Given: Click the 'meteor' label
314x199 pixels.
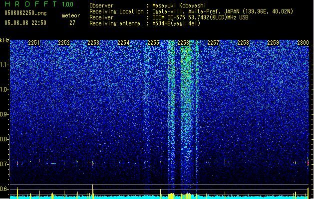Looking at the screenshot, I should pos(71,15).
